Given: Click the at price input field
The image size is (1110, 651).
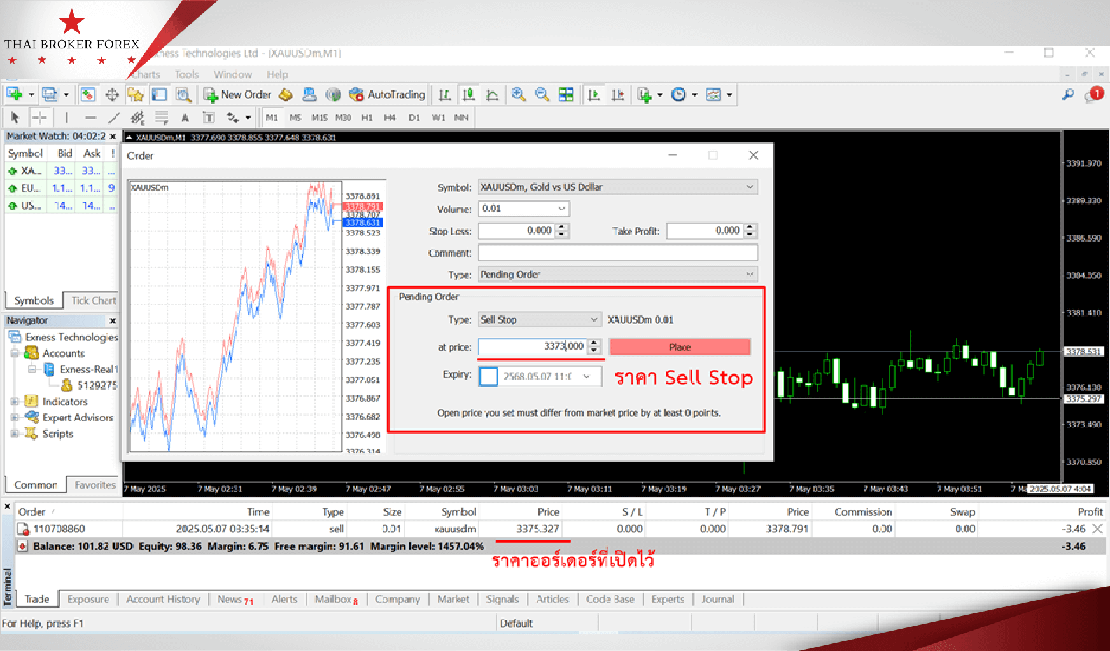Looking at the screenshot, I should tap(533, 346).
